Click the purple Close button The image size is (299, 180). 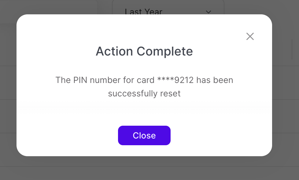(144, 135)
